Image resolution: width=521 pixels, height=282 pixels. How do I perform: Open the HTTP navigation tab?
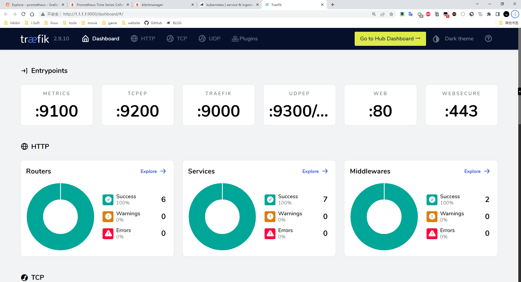tap(143, 39)
